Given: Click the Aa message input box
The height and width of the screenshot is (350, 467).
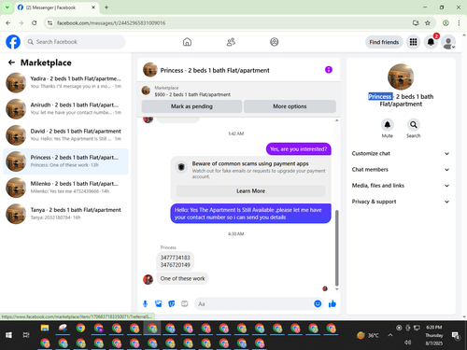Looking at the screenshot, I should click(x=254, y=303).
